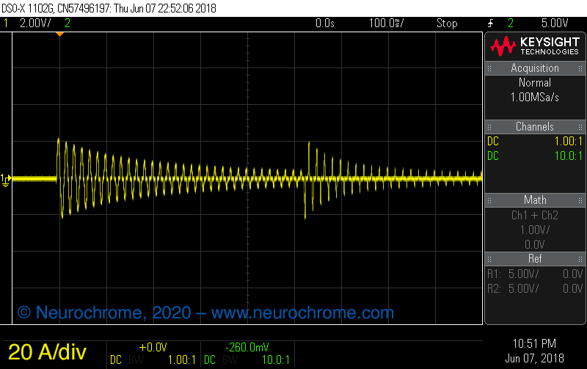Click the orange trigger position marker
Viewport: 587px width, 369px height.
point(60,34)
